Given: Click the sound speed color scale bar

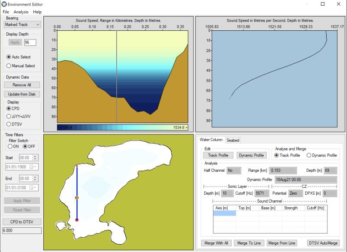Looking at the screenshot, I should [122, 128].
